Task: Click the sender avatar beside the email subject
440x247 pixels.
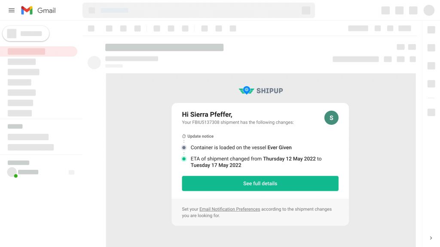Action: [94, 62]
